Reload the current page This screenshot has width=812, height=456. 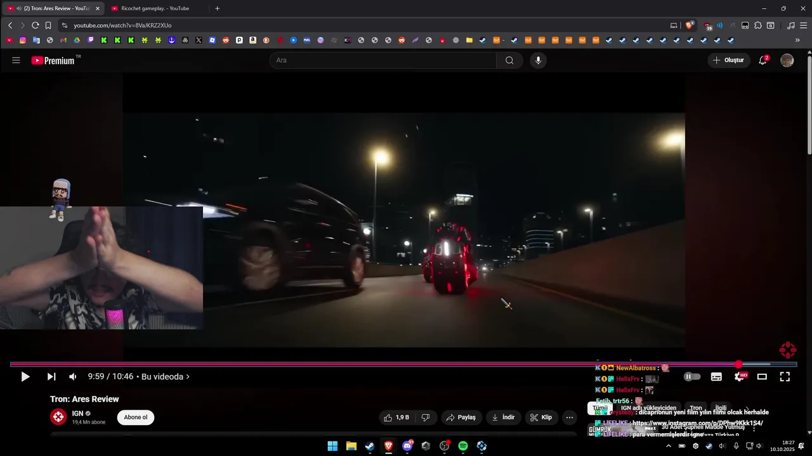coord(35,25)
